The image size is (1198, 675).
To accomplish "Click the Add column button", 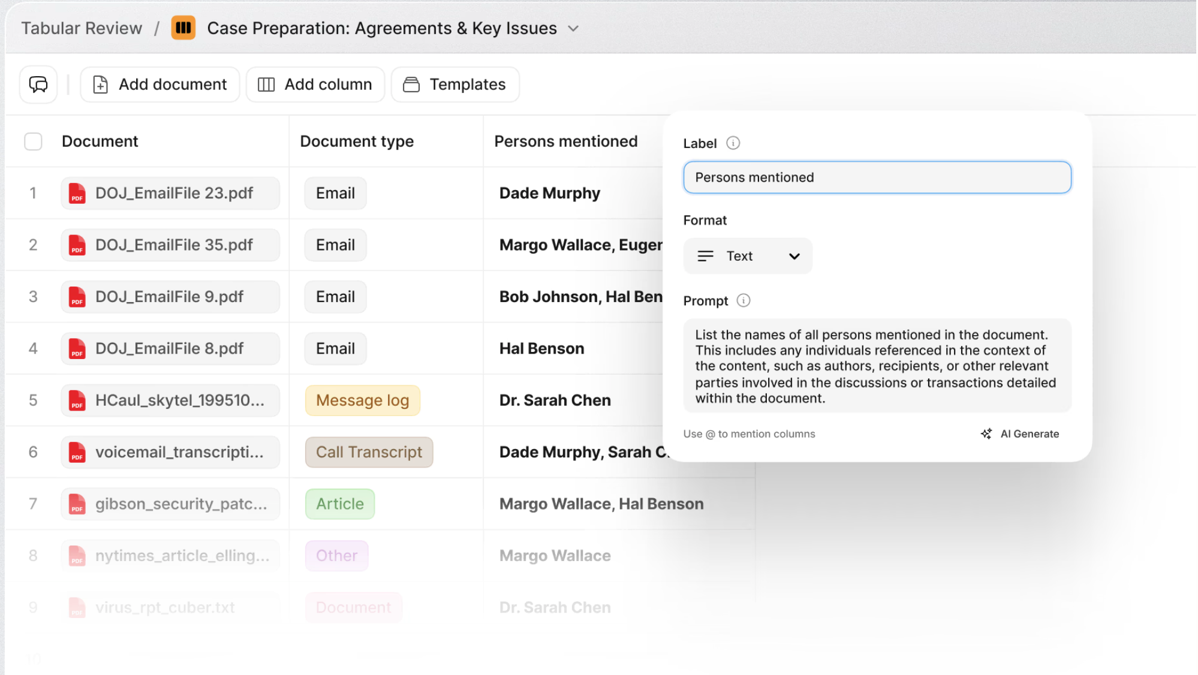I will [x=315, y=85].
